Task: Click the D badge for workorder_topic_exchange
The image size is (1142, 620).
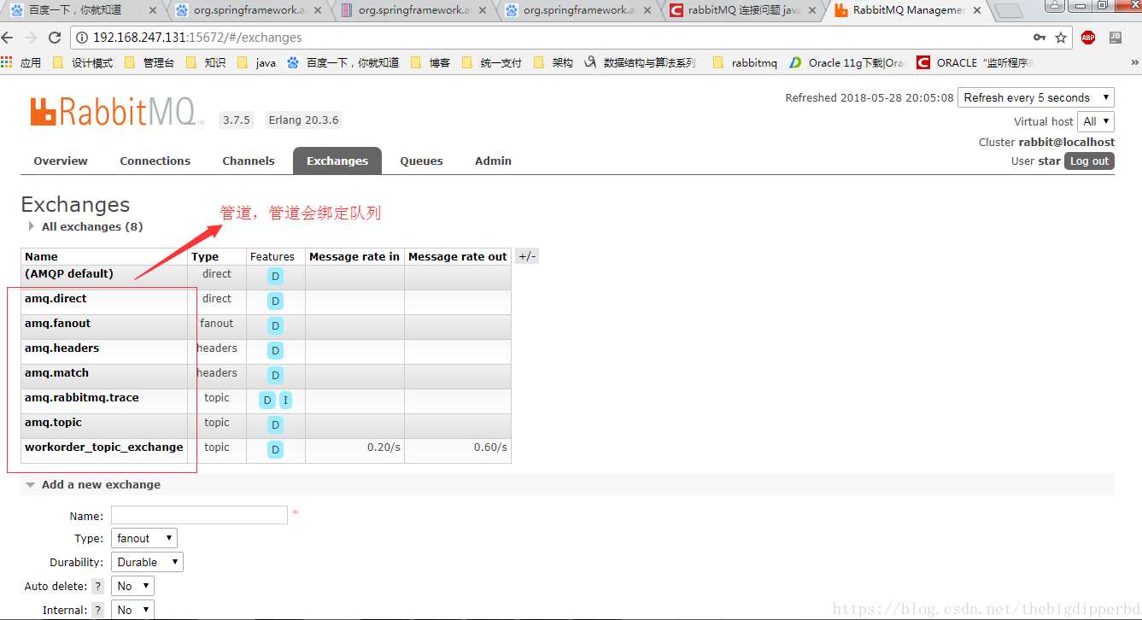Action: 275,449
